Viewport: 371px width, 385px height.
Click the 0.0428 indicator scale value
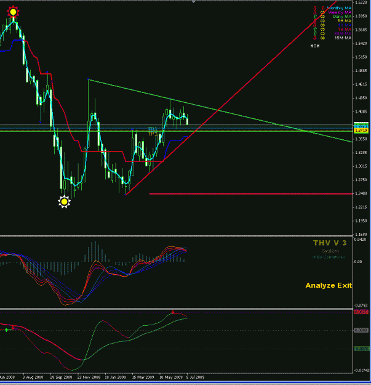361,240
